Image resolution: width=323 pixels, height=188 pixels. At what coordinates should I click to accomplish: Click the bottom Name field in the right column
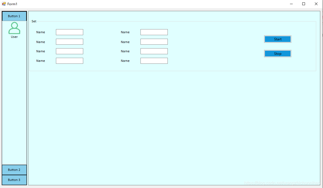pyautogui.click(x=154, y=60)
